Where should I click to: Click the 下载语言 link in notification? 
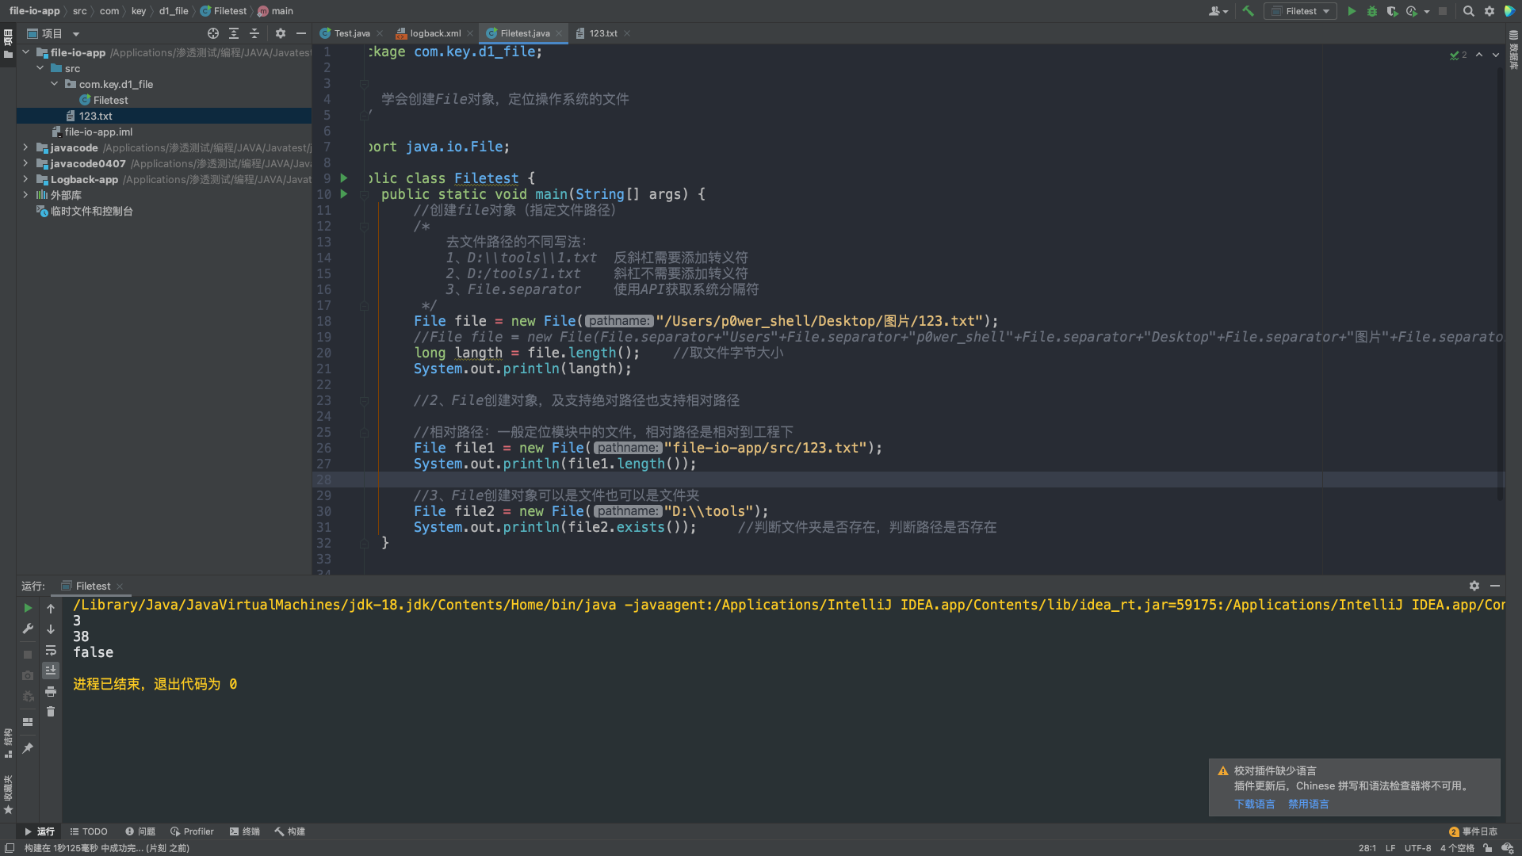point(1255,804)
